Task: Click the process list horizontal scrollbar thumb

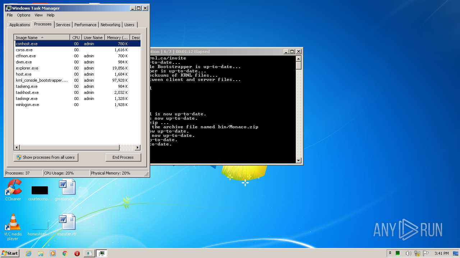Action: 69,147
